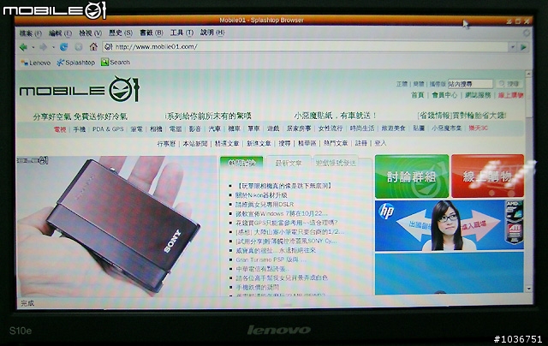The width and height of the screenshot is (548, 346).
Task: Click the 登入 login link
Action: [380, 143]
